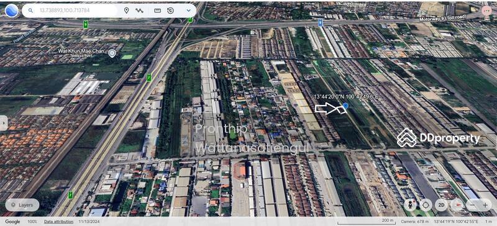
Task: Activate the Street View pegman
Action: pos(411,205)
